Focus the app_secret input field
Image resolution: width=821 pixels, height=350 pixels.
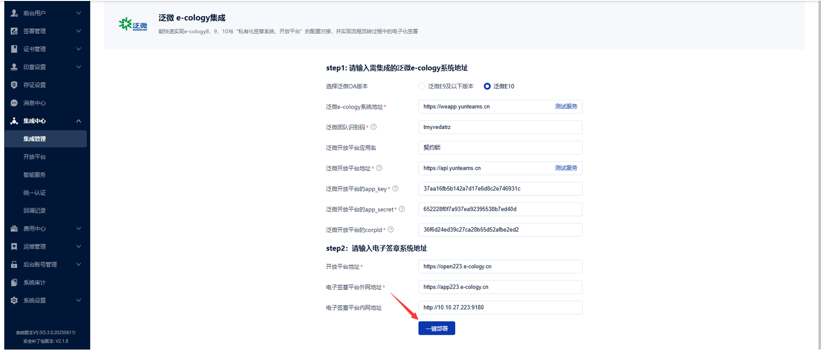point(500,209)
